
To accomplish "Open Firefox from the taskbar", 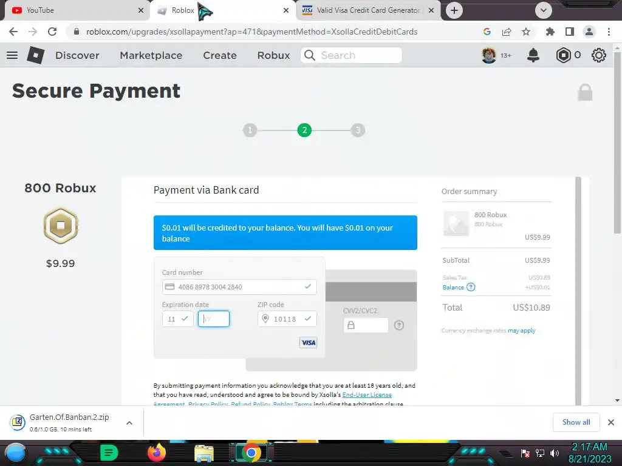I will tap(156, 453).
